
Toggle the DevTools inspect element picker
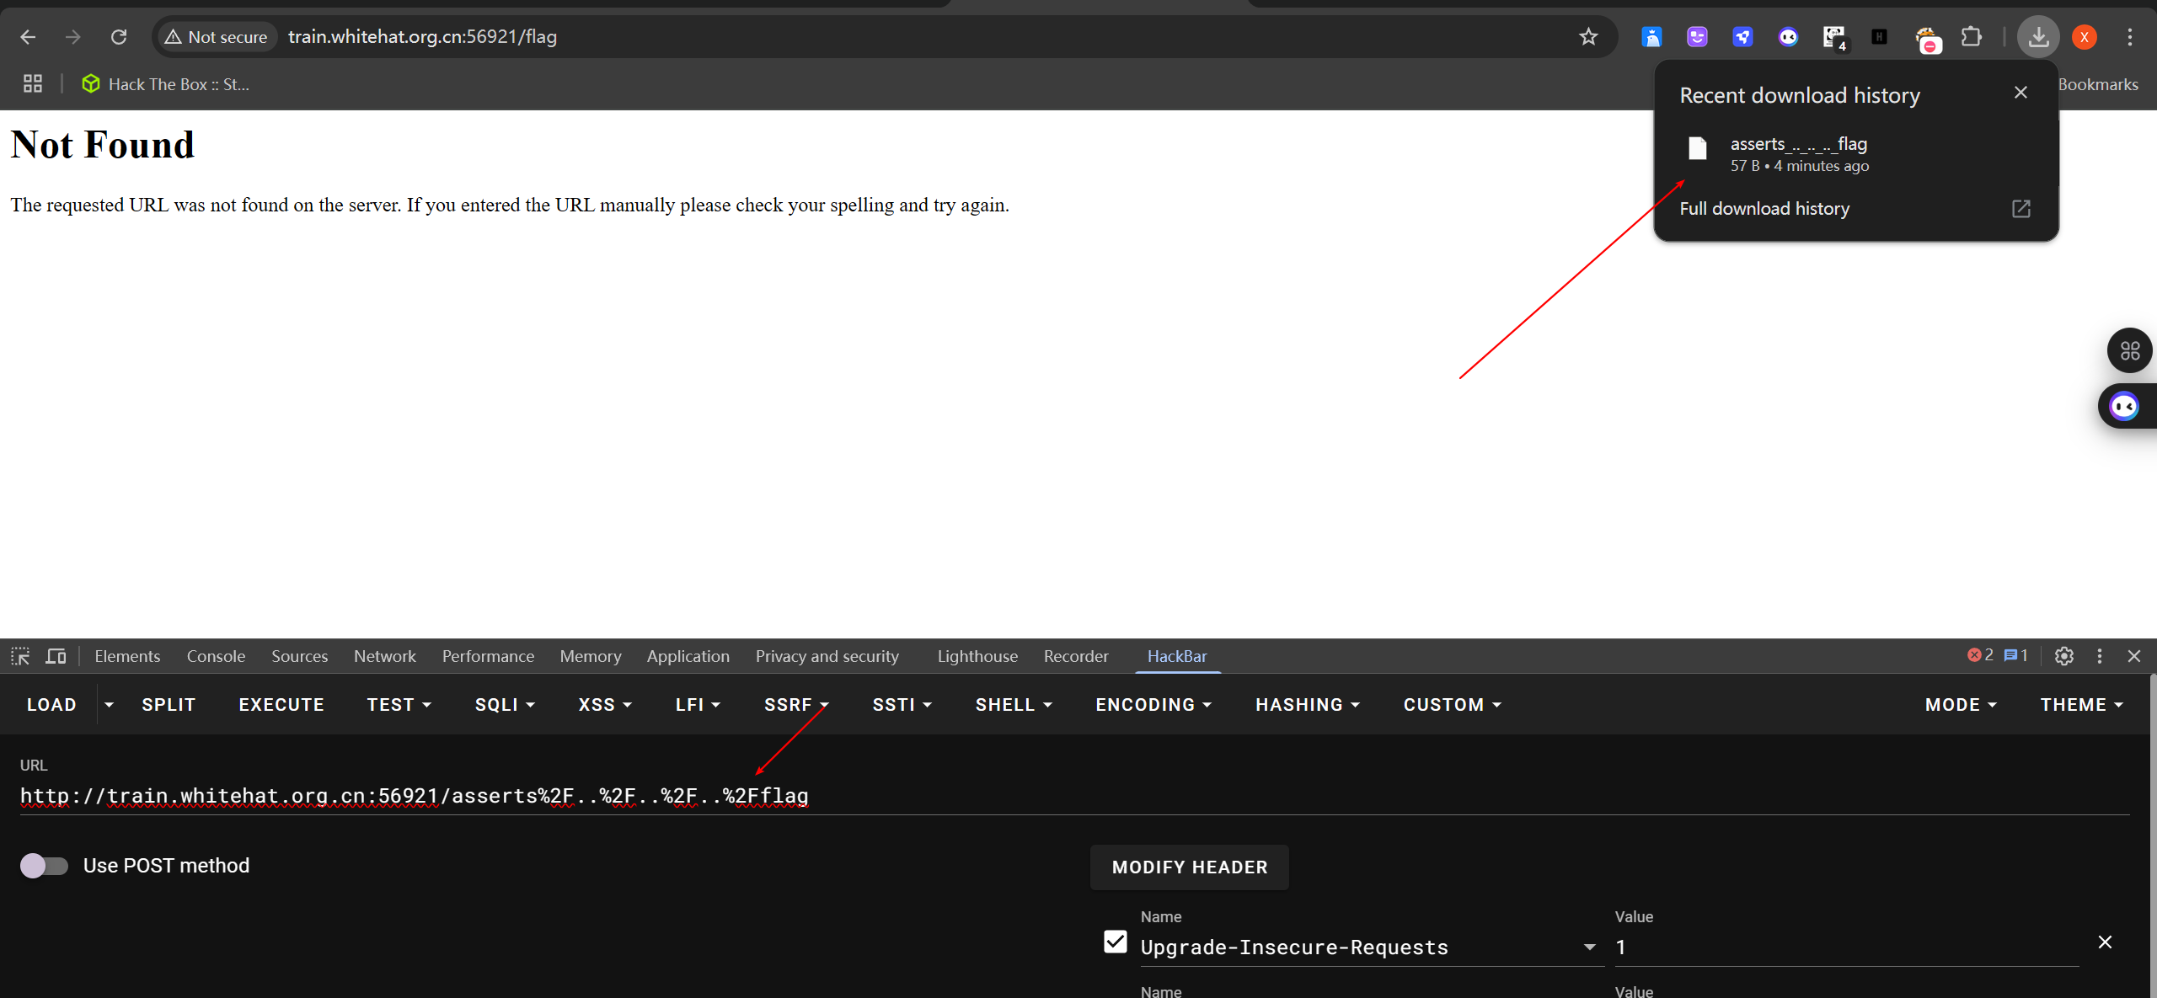coord(20,656)
